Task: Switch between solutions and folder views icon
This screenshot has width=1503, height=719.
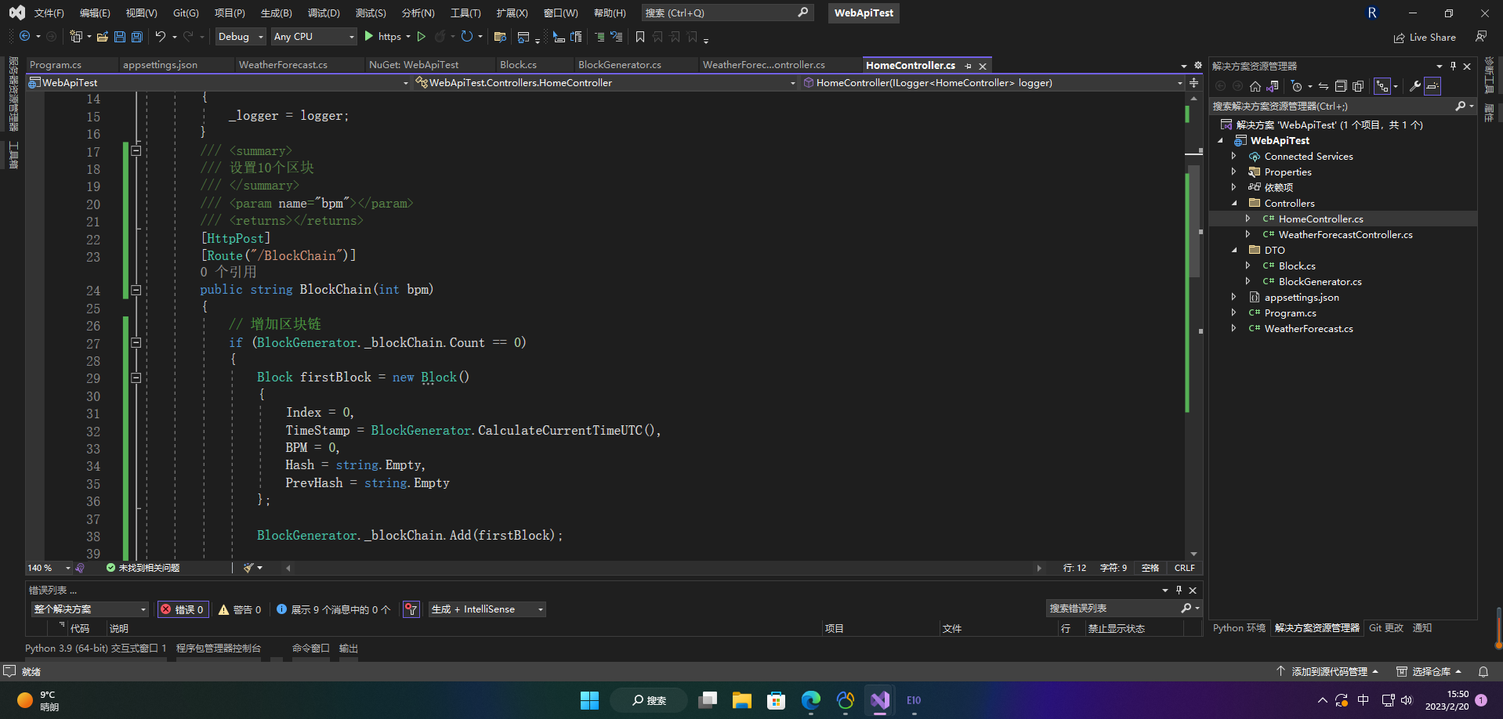Action: pyautogui.click(x=1273, y=86)
